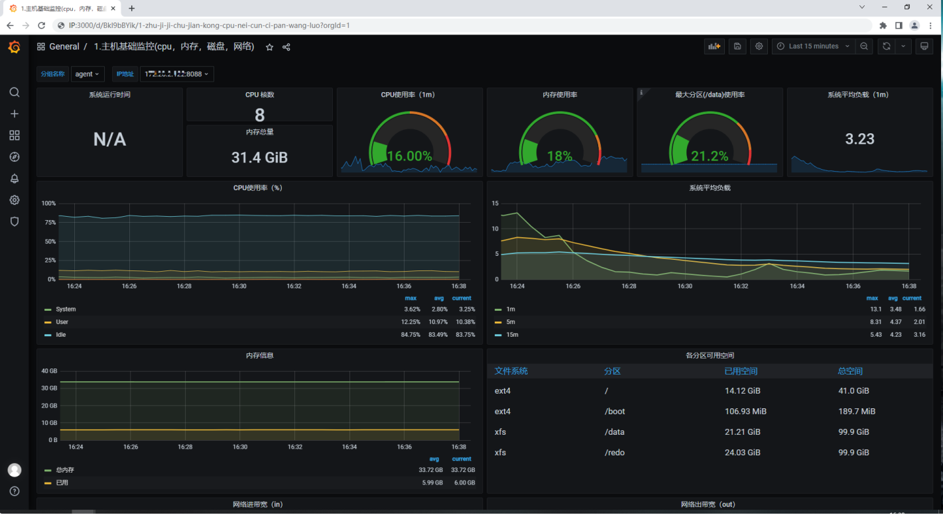Screen dimensions: 943x515
Task: Open the Grafana home logo
Action: pyautogui.click(x=14, y=47)
